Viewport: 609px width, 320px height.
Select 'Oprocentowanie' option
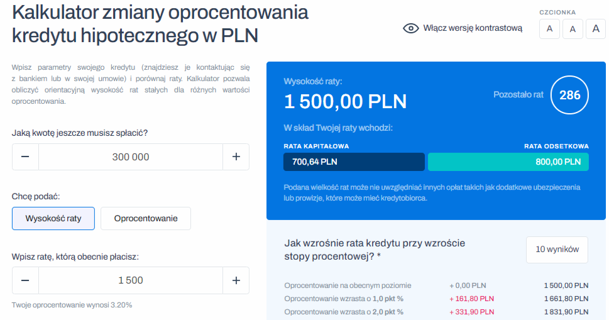tap(146, 218)
